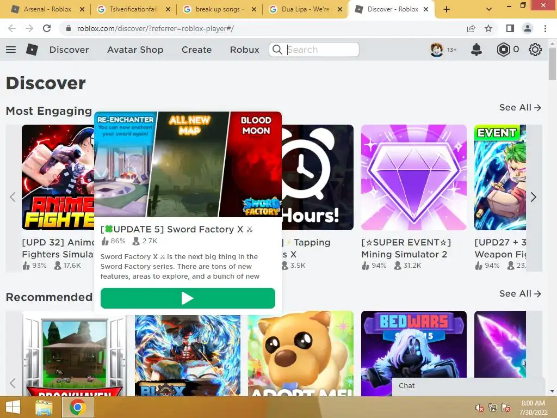Close the Arsenal - Roblox tab
Viewport: 557px width, 418px height.
point(82,9)
